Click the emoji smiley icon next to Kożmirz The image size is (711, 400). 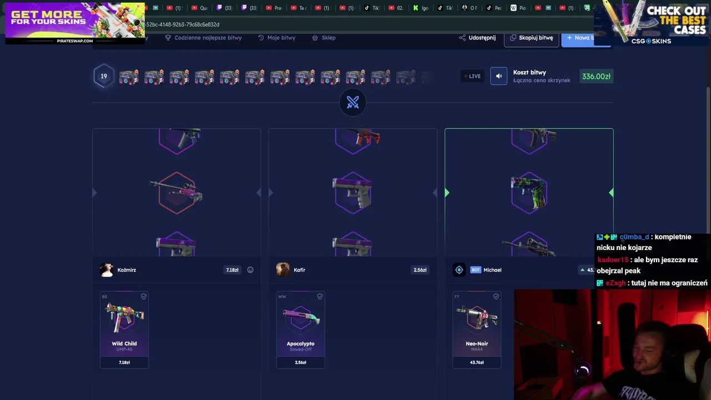[x=250, y=270]
